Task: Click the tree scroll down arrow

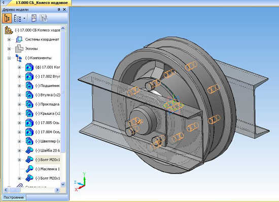Action: (63, 184)
